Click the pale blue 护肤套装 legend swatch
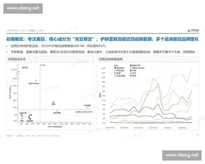The width and height of the screenshot is (205, 164). [115, 71]
